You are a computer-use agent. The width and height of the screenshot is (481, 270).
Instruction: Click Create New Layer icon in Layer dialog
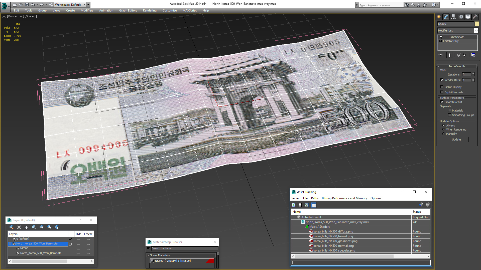tap(12, 227)
